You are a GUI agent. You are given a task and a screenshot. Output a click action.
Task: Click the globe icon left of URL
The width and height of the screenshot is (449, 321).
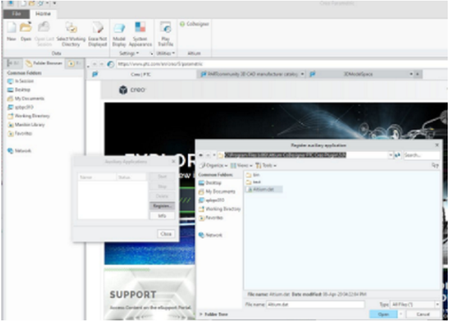tap(110, 64)
